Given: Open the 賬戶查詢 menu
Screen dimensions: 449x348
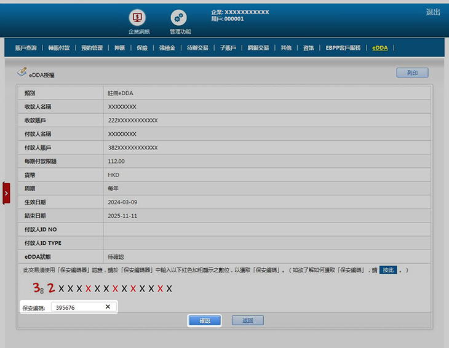Looking at the screenshot, I should point(26,47).
